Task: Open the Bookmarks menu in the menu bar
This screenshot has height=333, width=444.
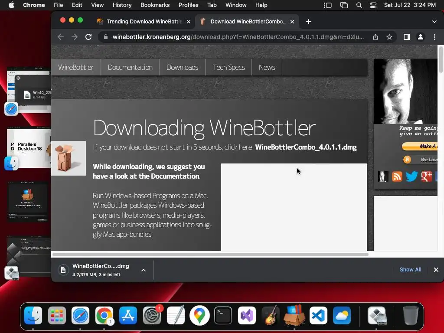Action: [x=155, y=5]
